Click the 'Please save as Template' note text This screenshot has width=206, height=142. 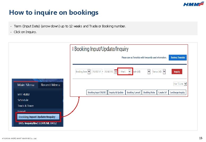coord(144,58)
